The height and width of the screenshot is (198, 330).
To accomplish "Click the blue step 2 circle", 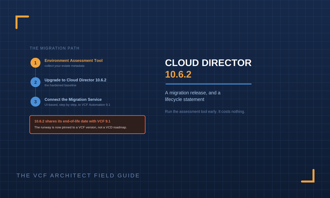I will point(35,82).
